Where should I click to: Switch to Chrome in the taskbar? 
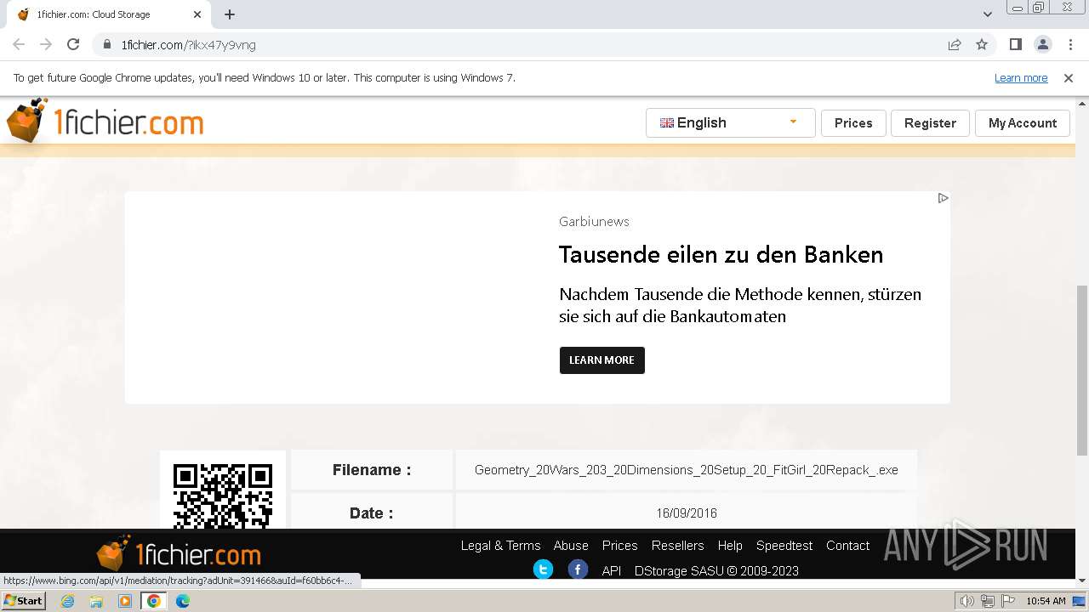pyautogui.click(x=154, y=601)
